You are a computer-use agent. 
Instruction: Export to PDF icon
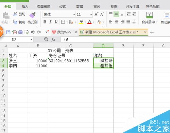pos(15,32)
